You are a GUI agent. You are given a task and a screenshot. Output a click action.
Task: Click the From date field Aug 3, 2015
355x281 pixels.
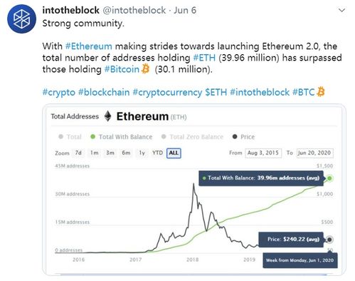pos(263,153)
